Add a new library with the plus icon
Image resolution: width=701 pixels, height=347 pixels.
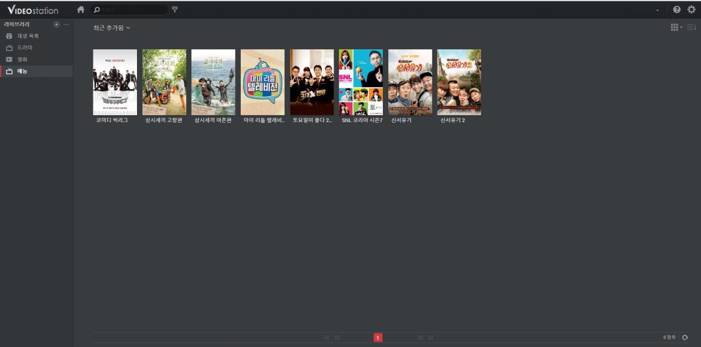click(56, 24)
